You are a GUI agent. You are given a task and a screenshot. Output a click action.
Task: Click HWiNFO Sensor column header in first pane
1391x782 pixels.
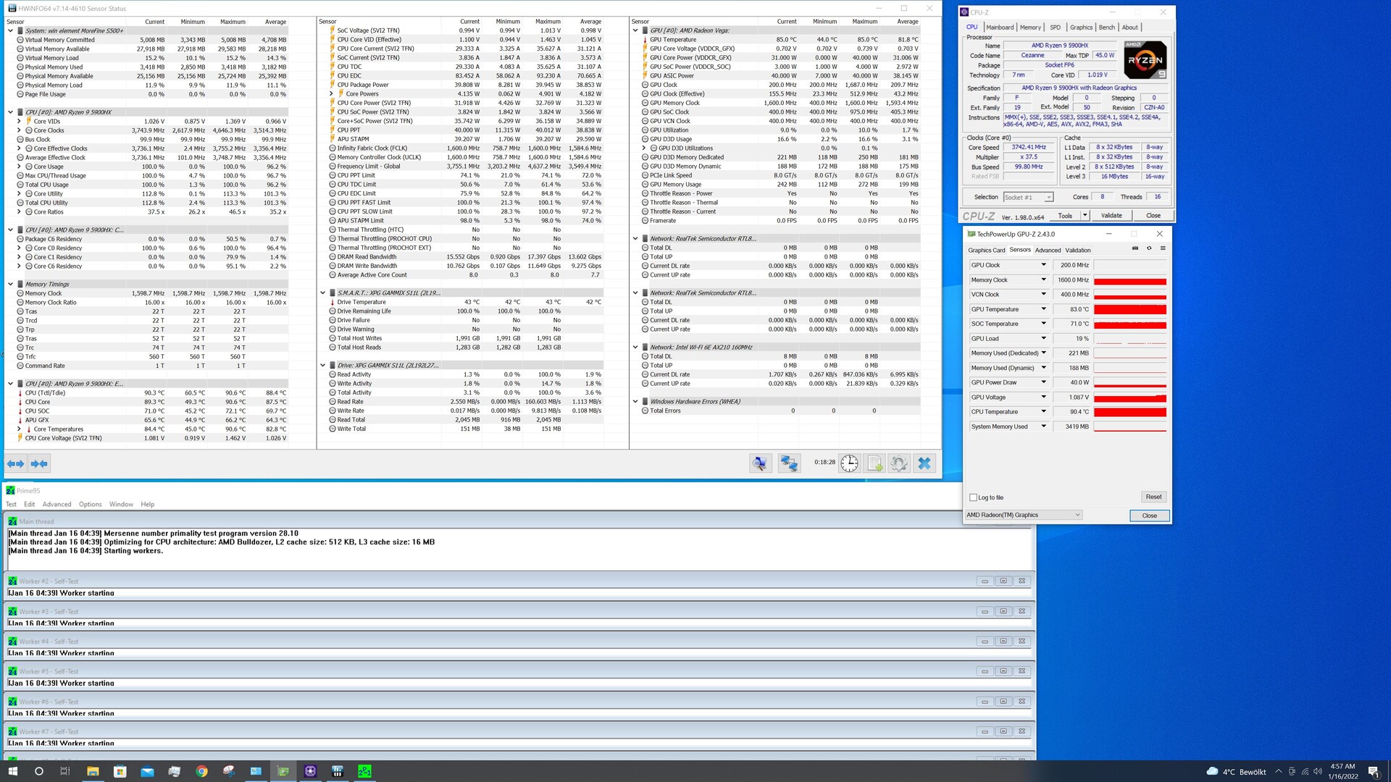pyautogui.click(x=14, y=22)
